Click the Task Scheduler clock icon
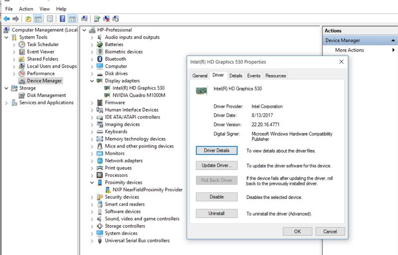398x255 pixels. click(22, 44)
